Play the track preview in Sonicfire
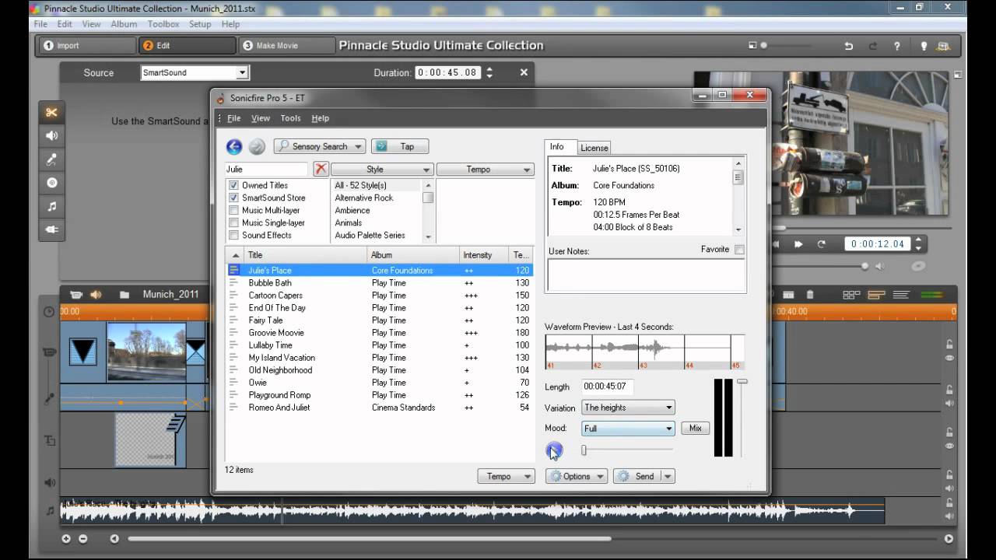This screenshot has width=996, height=560. [x=553, y=450]
